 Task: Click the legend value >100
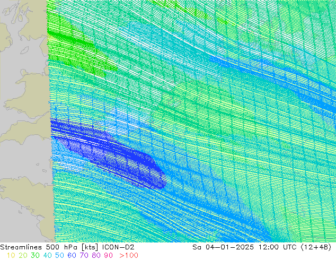click(129, 255)
